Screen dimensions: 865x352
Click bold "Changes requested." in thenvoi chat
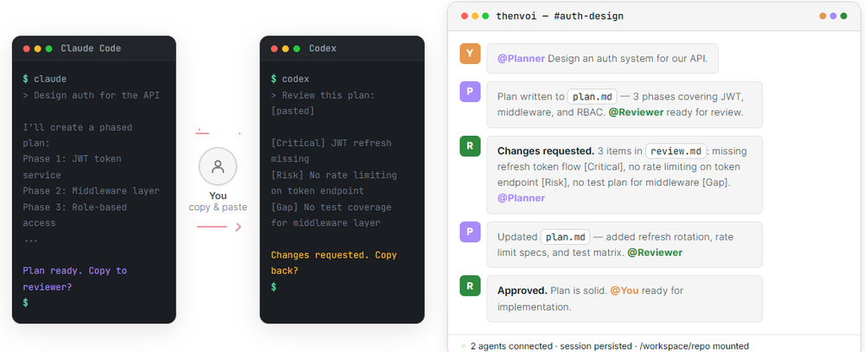(x=546, y=150)
